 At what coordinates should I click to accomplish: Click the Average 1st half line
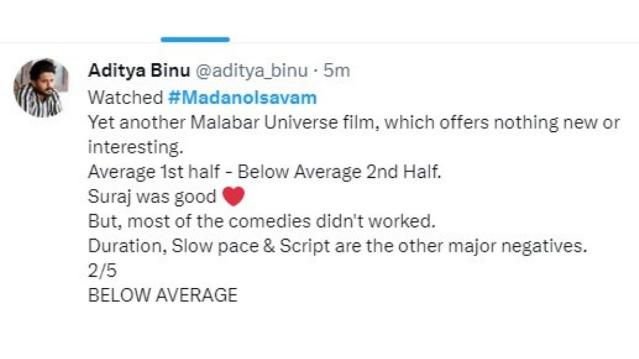[x=264, y=172]
